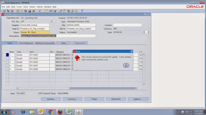The image size is (206, 115).
Task: Open Internet Explorer from the taskbar
Action: click(23, 112)
